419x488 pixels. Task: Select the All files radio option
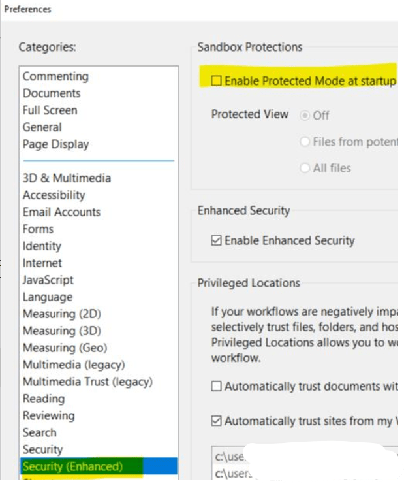click(x=305, y=168)
